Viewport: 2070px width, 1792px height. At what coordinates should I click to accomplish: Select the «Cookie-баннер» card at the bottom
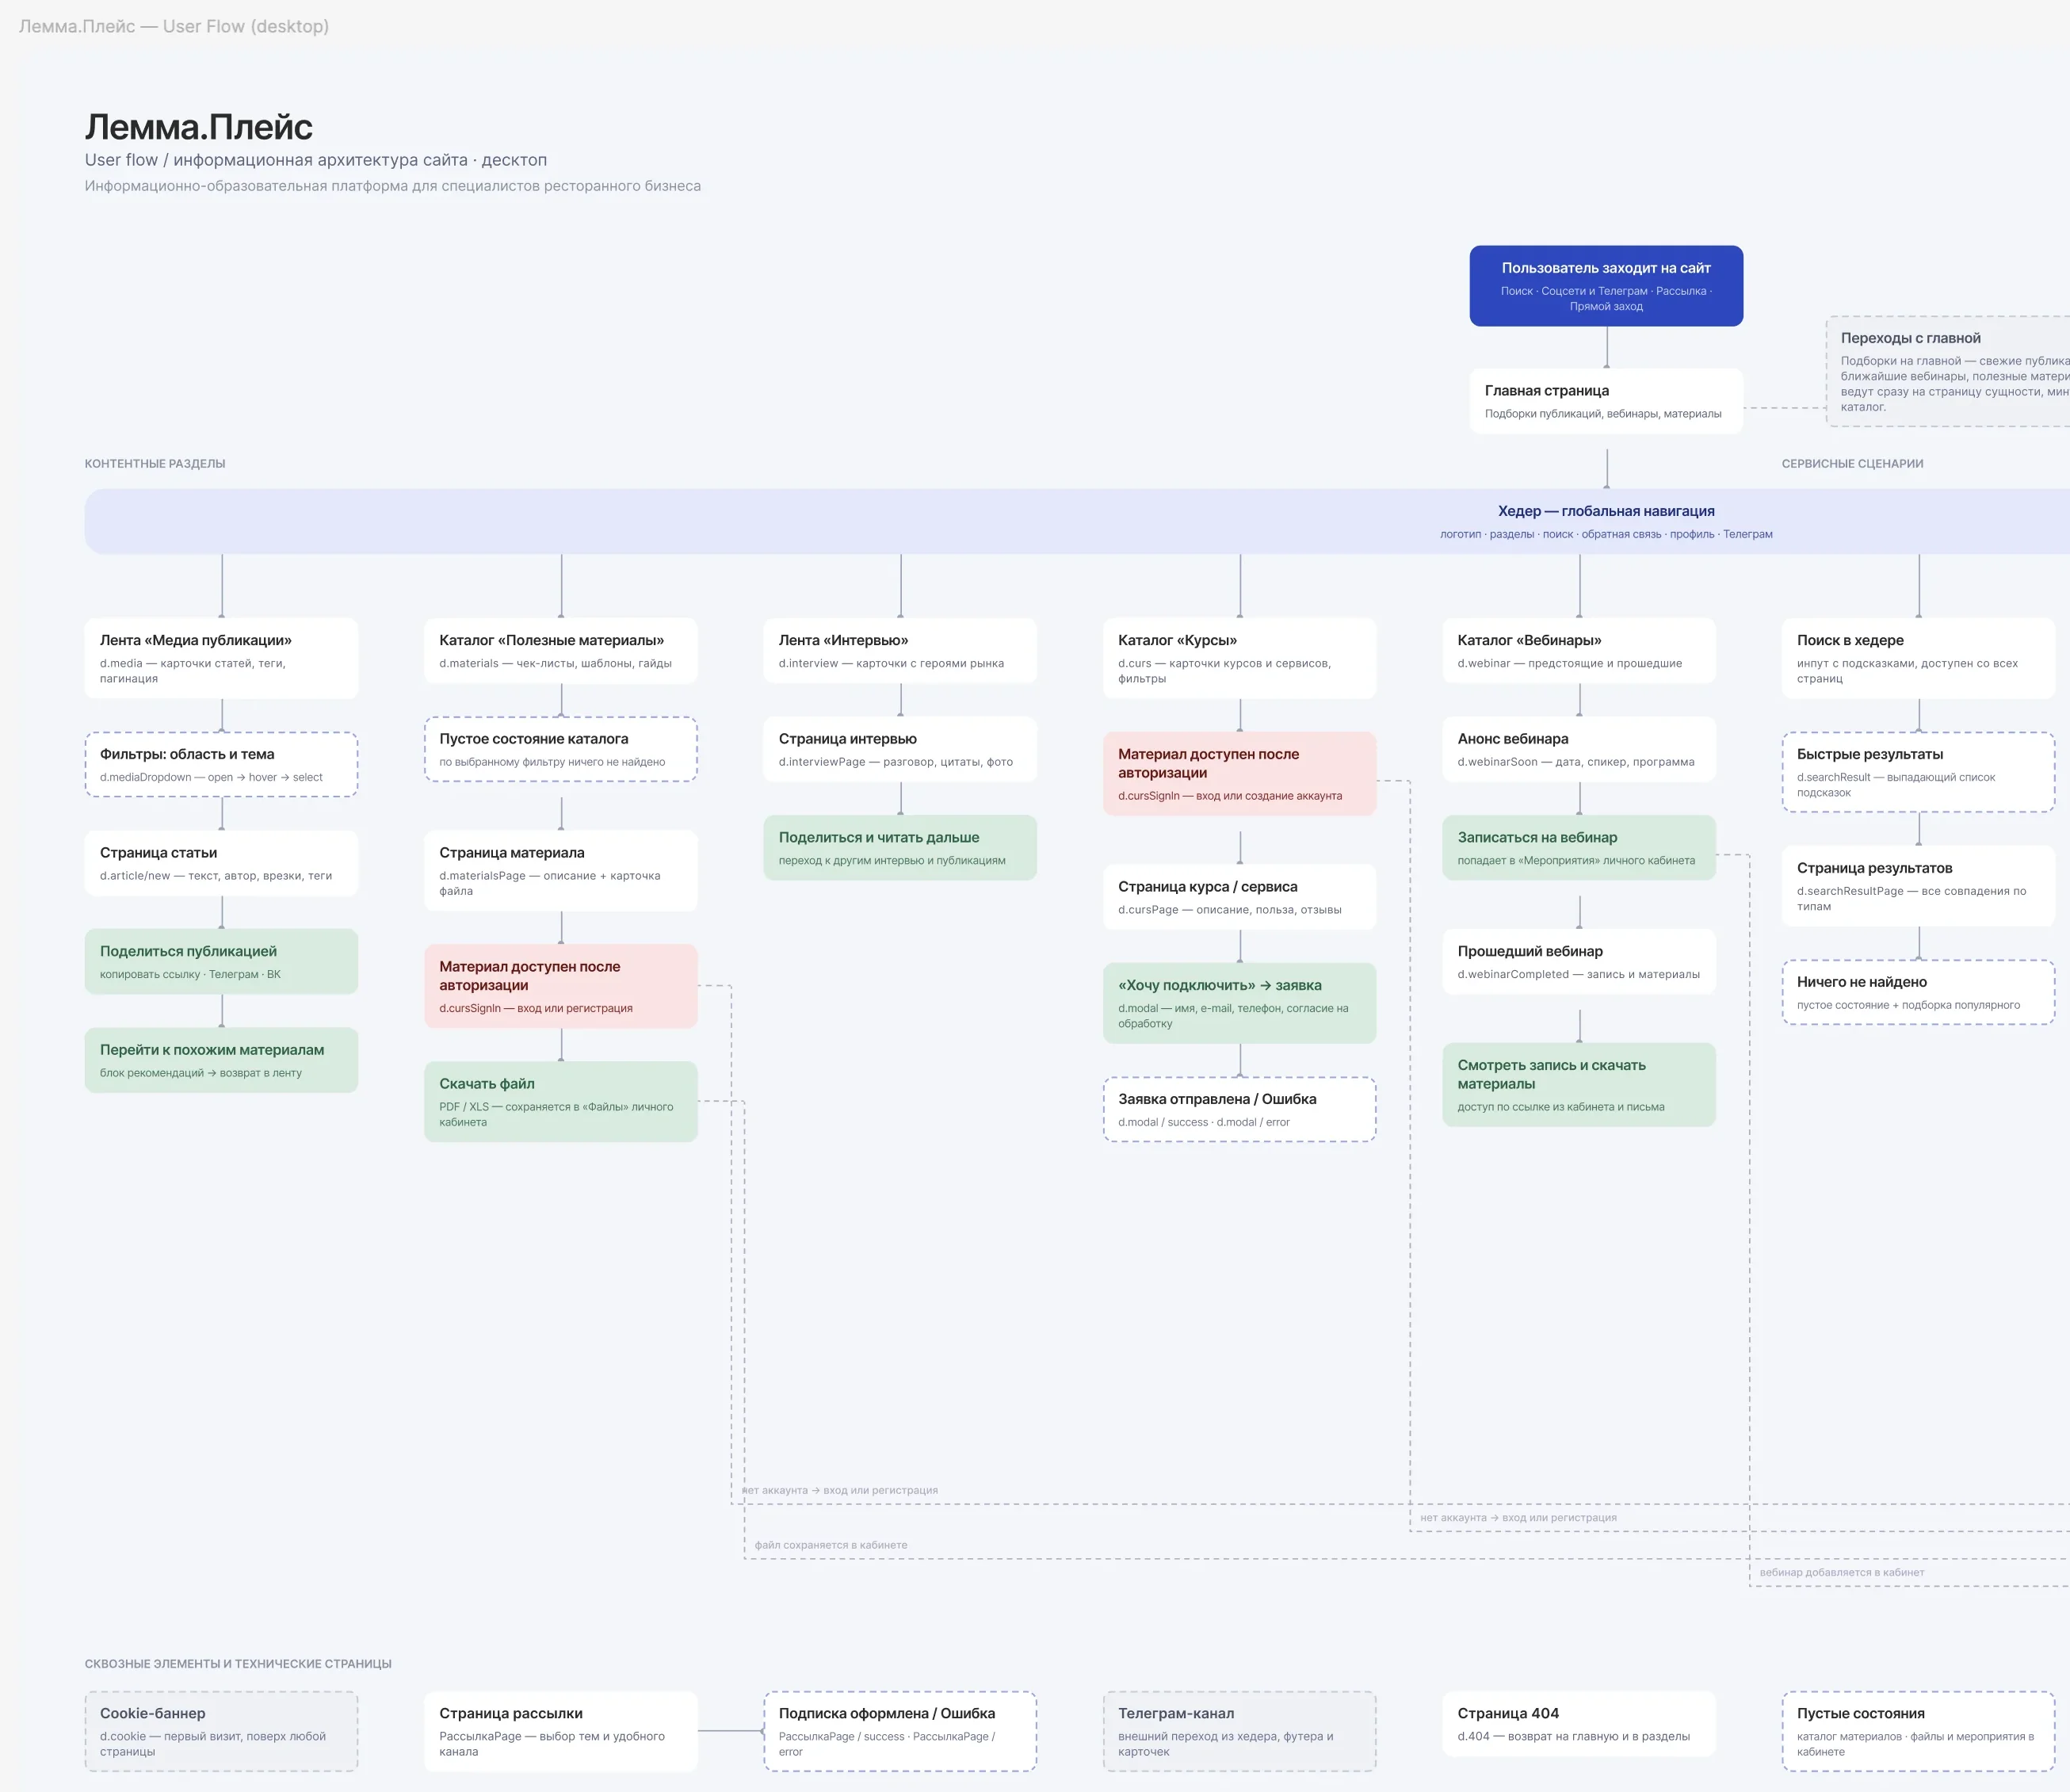(x=221, y=1731)
